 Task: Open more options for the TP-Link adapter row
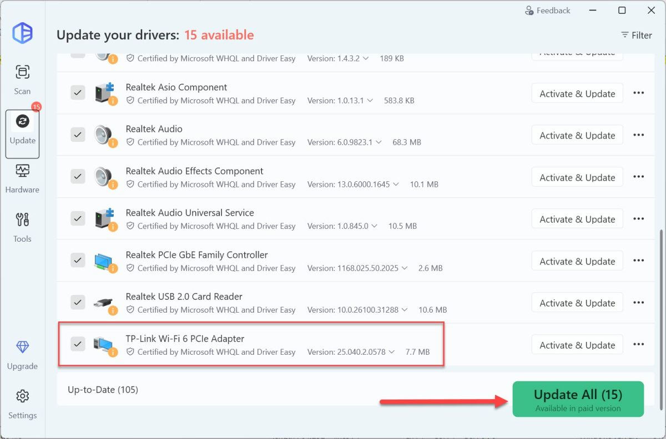tap(638, 344)
